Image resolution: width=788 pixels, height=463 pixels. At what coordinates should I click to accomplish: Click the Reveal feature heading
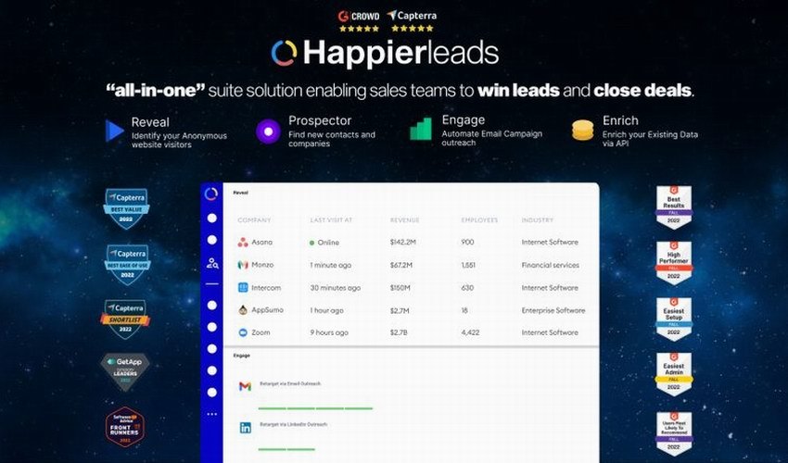click(x=150, y=122)
